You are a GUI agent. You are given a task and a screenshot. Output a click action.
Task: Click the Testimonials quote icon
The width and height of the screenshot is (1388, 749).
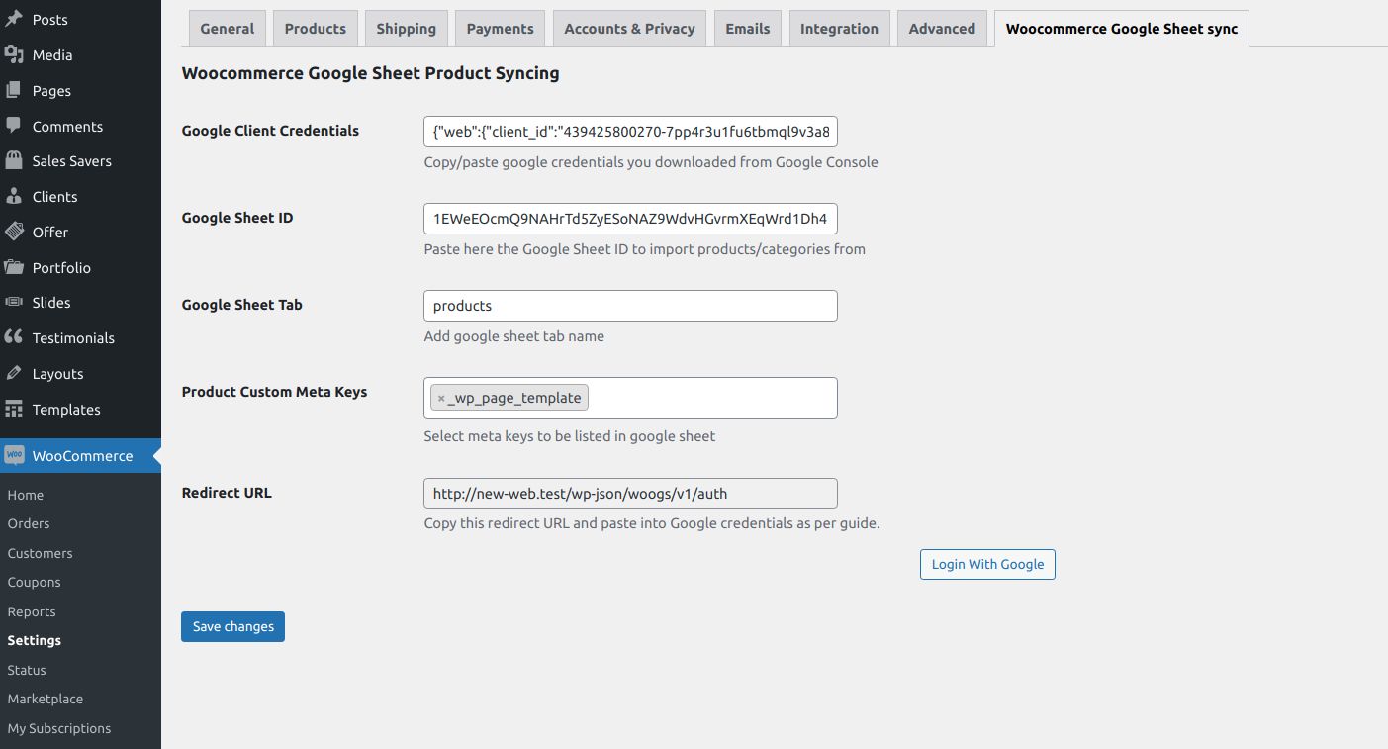coord(14,337)
